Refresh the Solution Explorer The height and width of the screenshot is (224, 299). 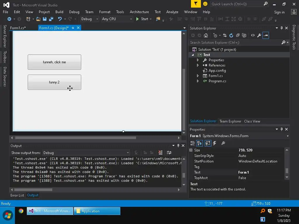(x=231, y=35)
